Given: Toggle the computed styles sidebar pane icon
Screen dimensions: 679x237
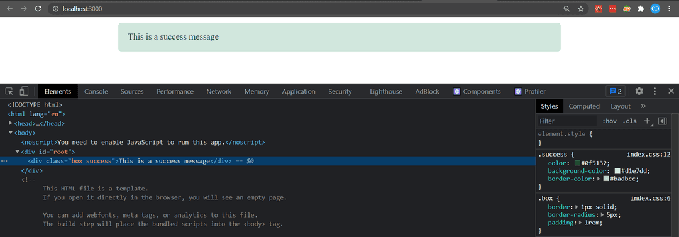Looking at the screenshot, I should click(662, 121).
